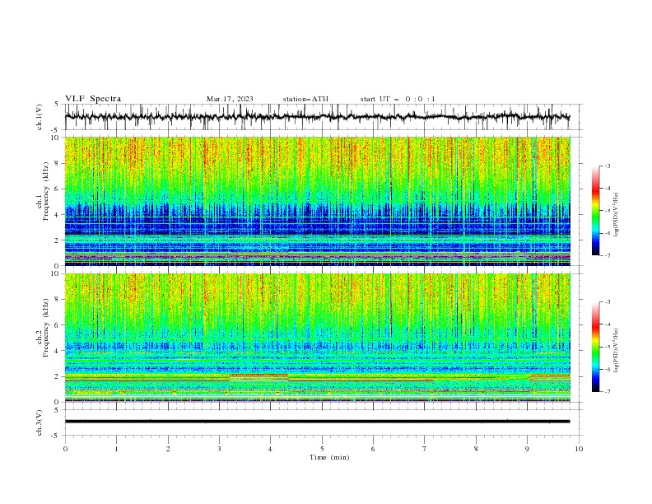Click the ch.1 color scale bar
Image resolution: width=652 pixels, height=504 pixels.
pos(596,211)
